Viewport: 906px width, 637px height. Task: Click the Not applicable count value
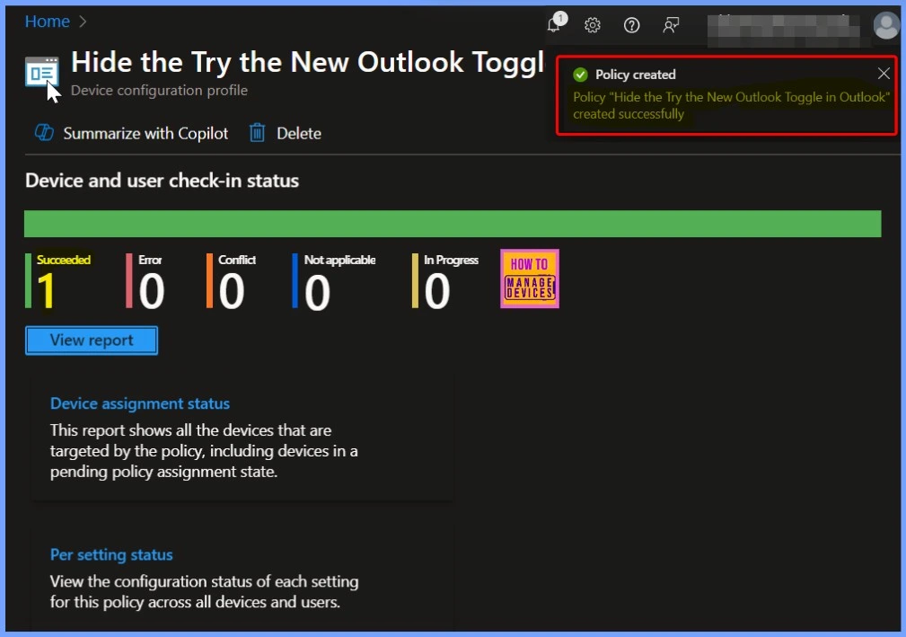(x=317, y=293)
